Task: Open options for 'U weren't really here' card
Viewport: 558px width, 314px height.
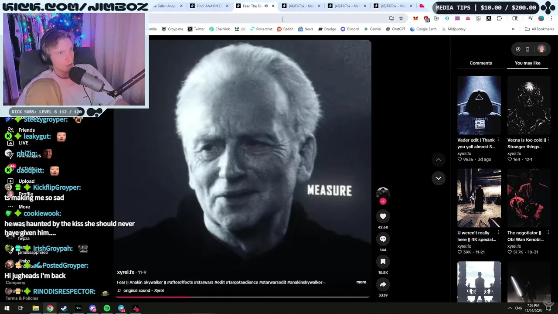Action: (499, 232)
